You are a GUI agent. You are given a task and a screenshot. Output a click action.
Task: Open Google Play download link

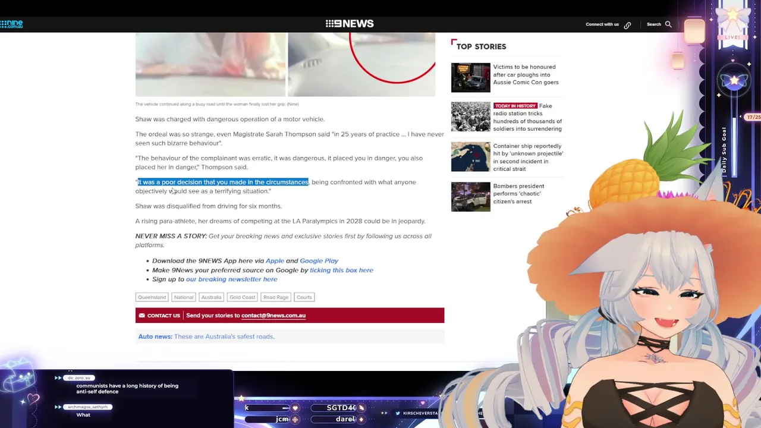tap(319, 260)
